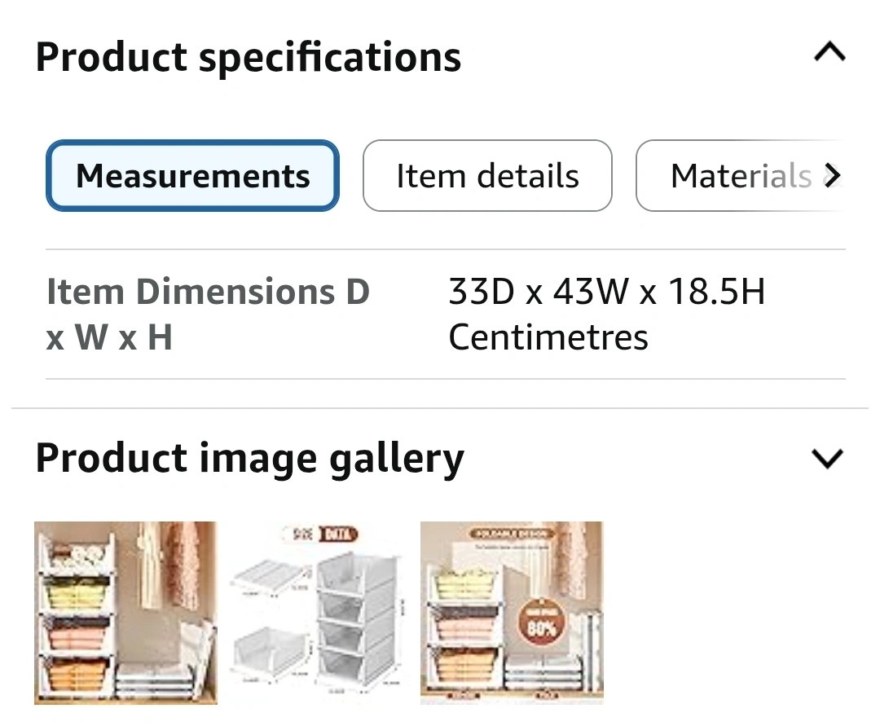The width and height of the screenshot is (880, 726).
Task: Select the Measurements tab
Action: (192, 176)
